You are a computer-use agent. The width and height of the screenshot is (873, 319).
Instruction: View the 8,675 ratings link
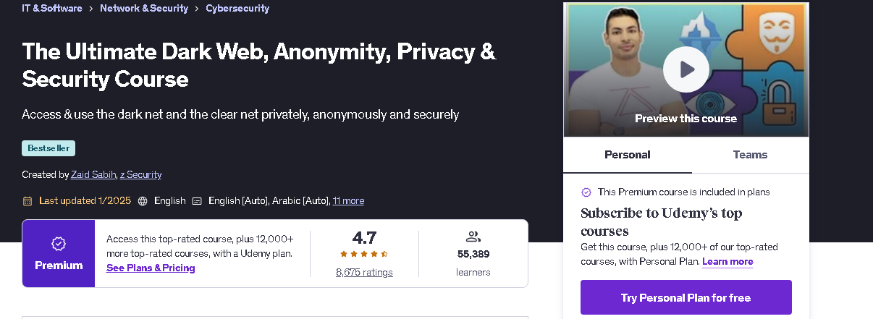click(x=364, y=273)
